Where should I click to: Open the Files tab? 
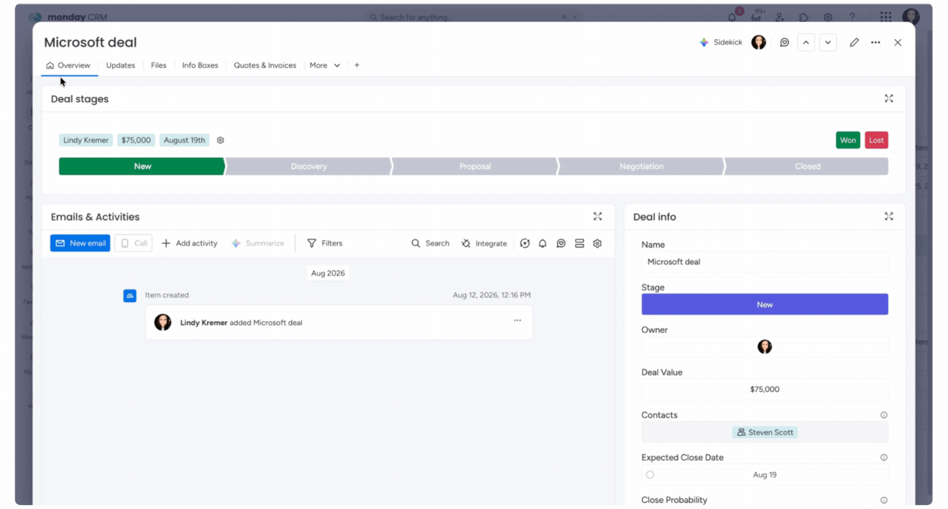coord(159,65)
